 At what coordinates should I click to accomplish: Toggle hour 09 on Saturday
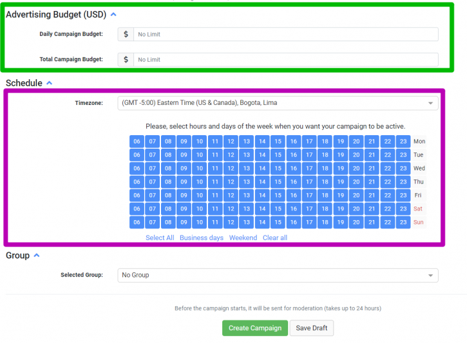184,209
